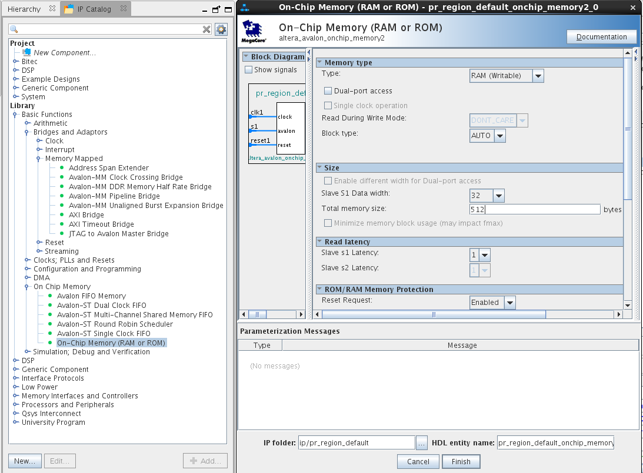Click the horizontal parameter scrollbar thumb
The width and height of the screenshot is (643, 473).
[434, 314]
